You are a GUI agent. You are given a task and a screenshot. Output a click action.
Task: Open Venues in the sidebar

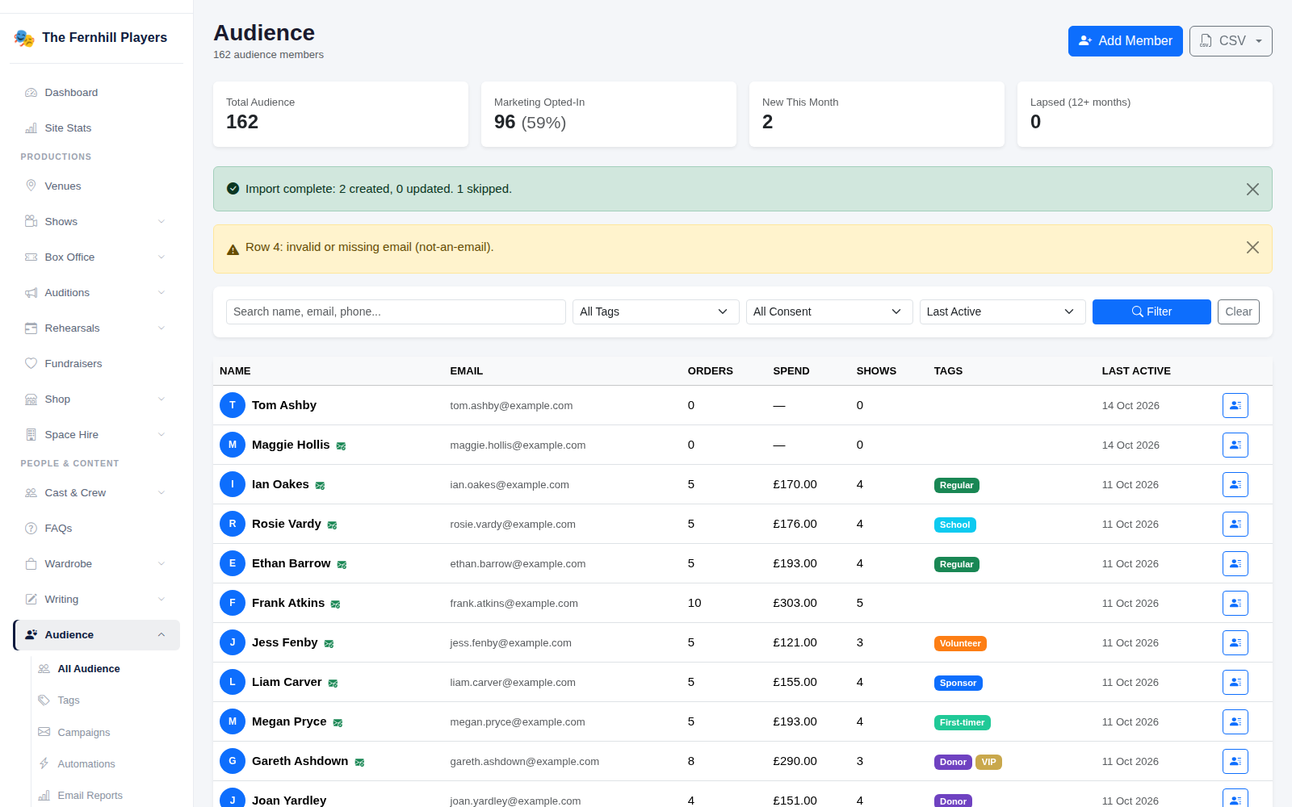pos(97,186)
